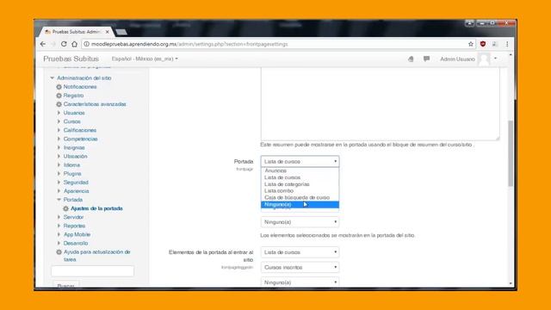This screenshot has width=551, height=310.
Task: Choose highlighted Ninguno(a) option
Action: 300,205
